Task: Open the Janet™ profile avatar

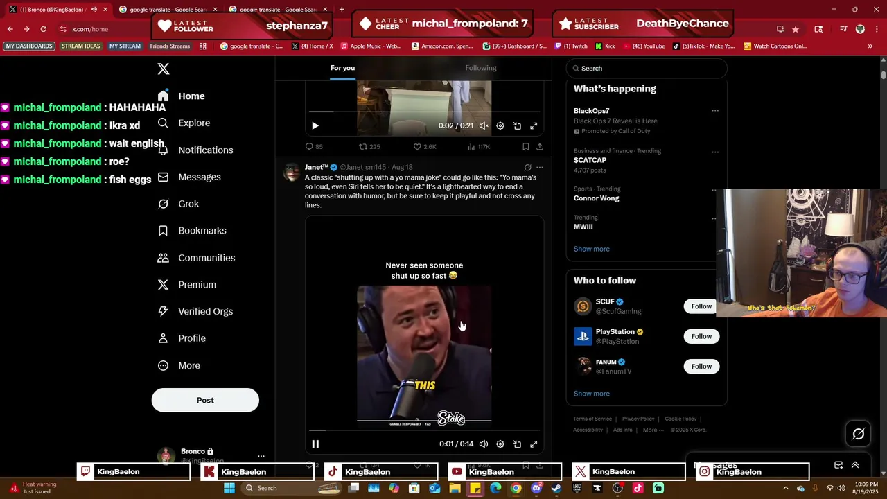Action: click(292, 173)
